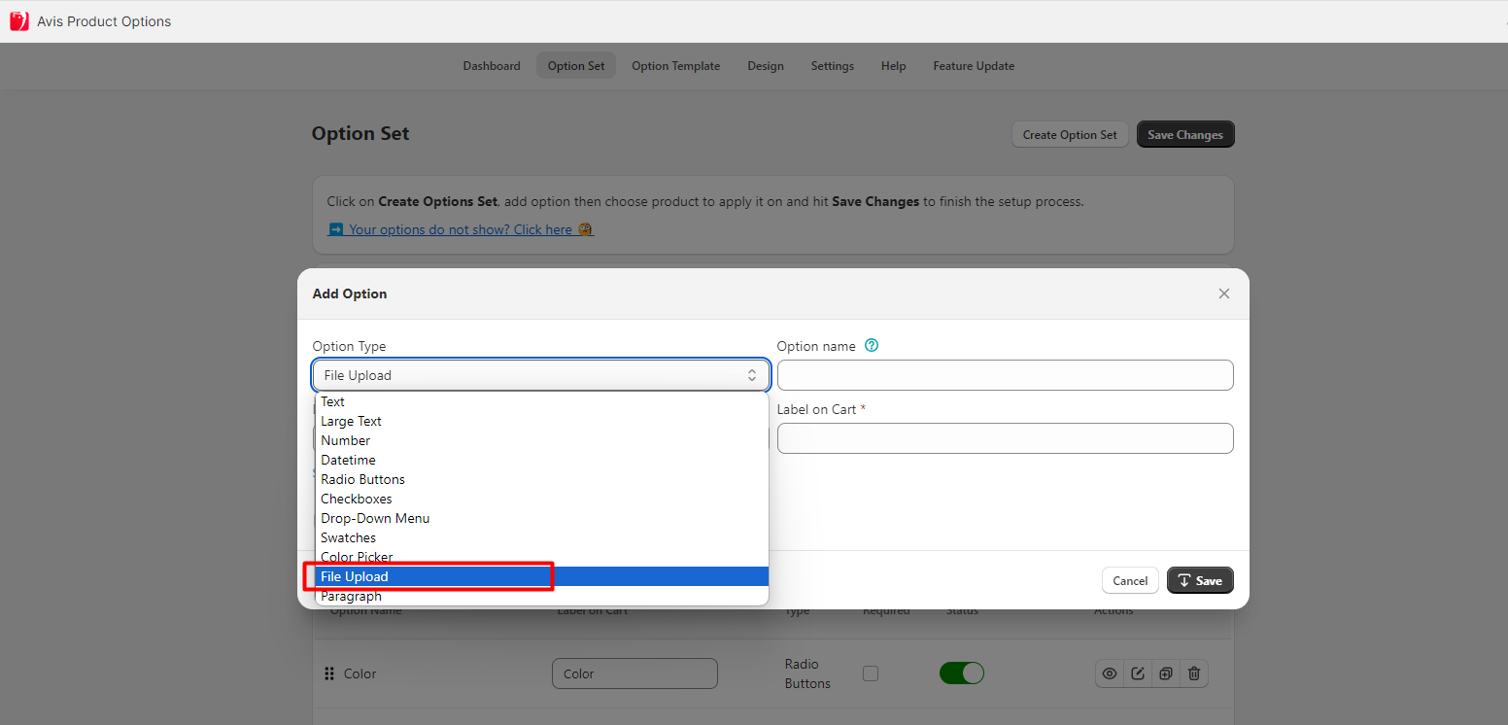Duplicate the Color option with copy icon

coord(1166,673)
